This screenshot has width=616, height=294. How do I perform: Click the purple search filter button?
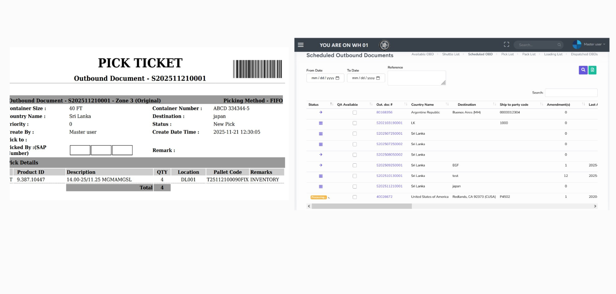pyautogui.click(x=583, y=70)
